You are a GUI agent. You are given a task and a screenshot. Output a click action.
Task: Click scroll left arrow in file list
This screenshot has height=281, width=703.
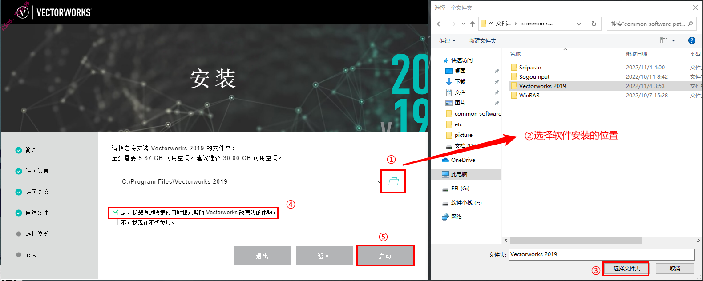pos(506,241)
